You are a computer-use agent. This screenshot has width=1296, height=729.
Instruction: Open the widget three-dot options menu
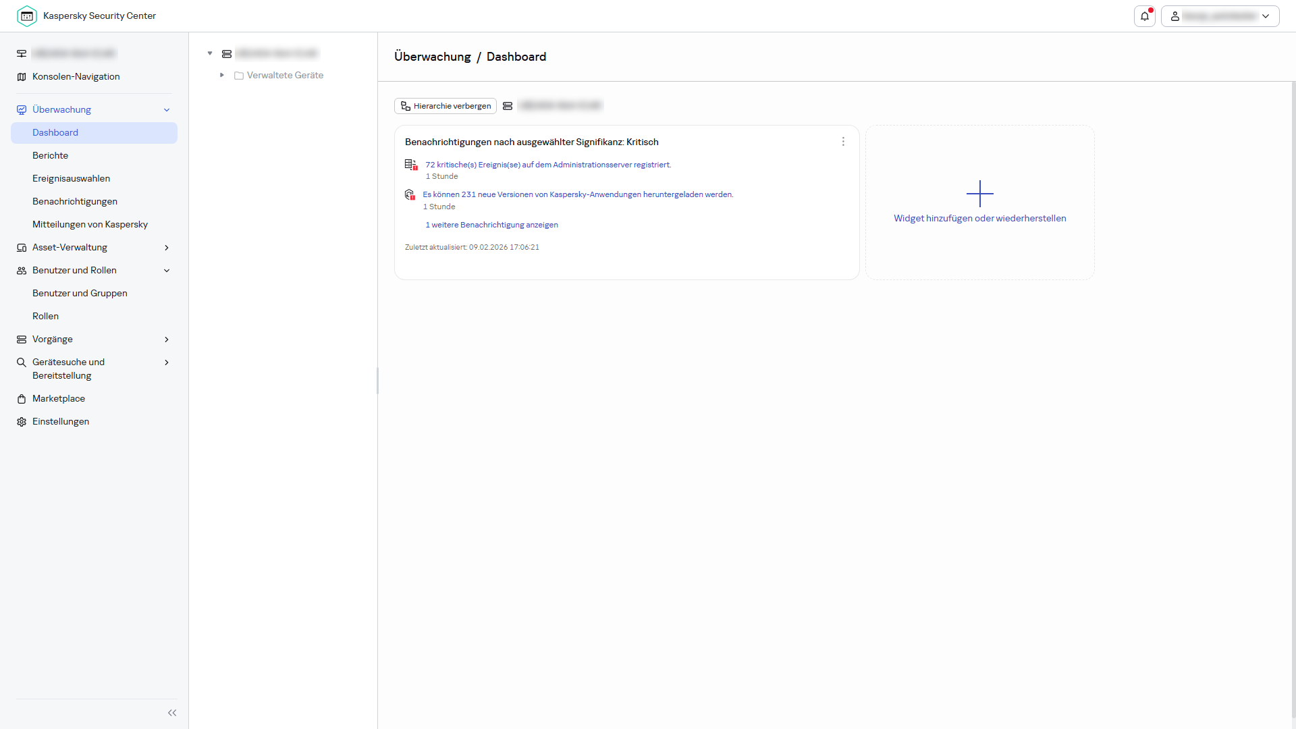pos(843,142)
